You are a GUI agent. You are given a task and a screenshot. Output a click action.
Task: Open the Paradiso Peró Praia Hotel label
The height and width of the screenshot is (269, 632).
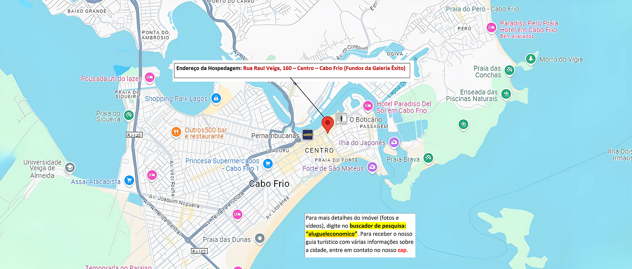coord(529,27)
